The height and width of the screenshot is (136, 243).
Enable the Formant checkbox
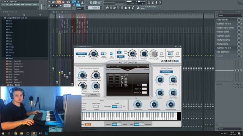pos(161,54)
